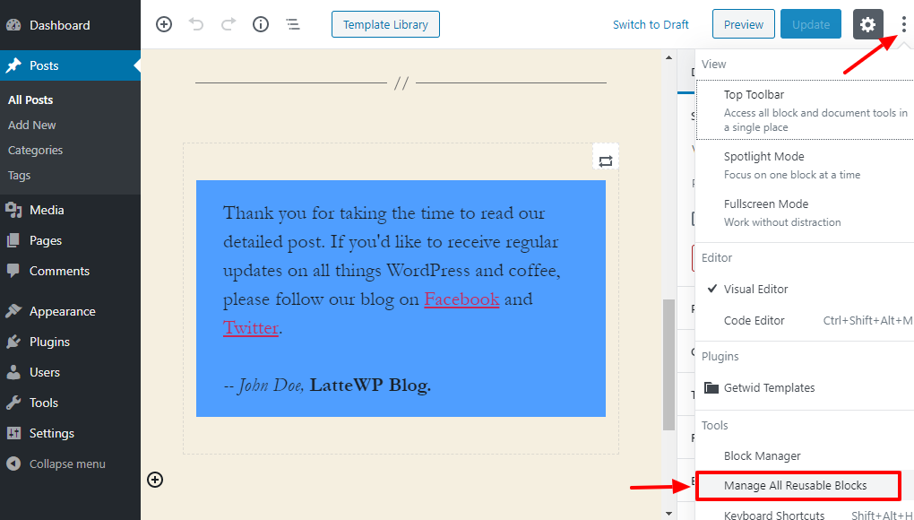Click the Add block plus icon in toolbar
The height and width of the screenshot is (520, 914).
coord(164,24)
